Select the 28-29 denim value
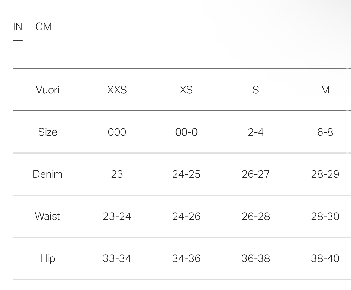Image resolution: width=351 pixels, height=290 pixels. coord(325,174)
